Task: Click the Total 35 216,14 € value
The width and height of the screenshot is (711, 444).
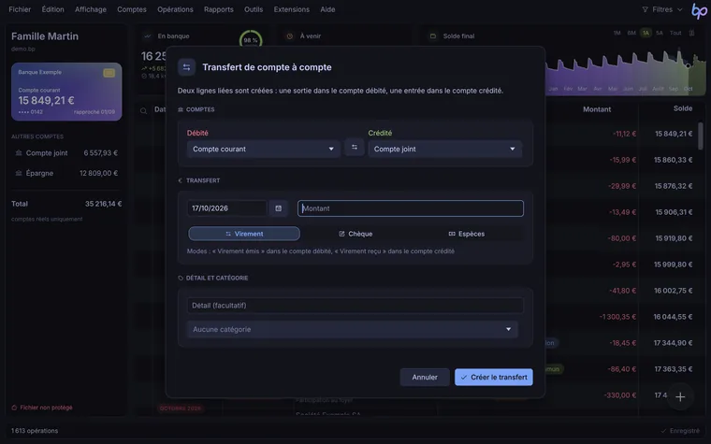Action: click(x=103, y=204)
